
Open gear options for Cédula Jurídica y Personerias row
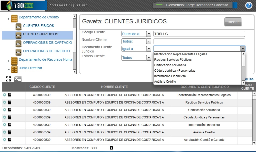tap(4, 117)
